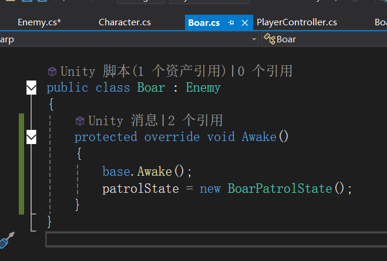Screen dimensions: 387x261
Task: Click the class icon beside Boar dropdown
Action: pyautogui.click(x=270, y=39)
